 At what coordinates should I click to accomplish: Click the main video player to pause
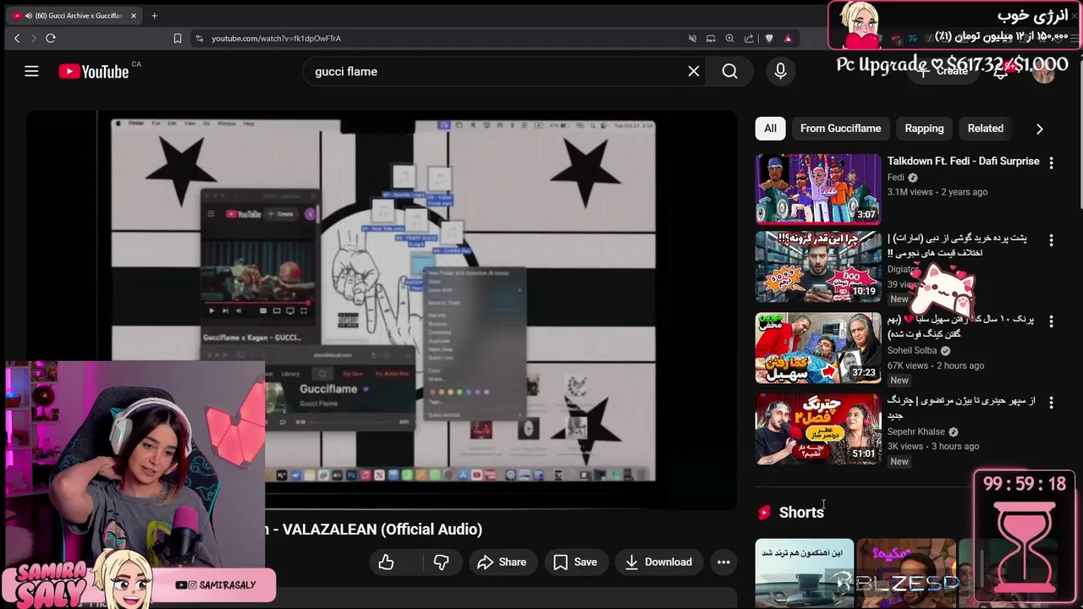point(381,309)
